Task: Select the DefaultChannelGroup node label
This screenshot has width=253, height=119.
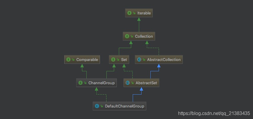Action: click(x=124, y=106)
